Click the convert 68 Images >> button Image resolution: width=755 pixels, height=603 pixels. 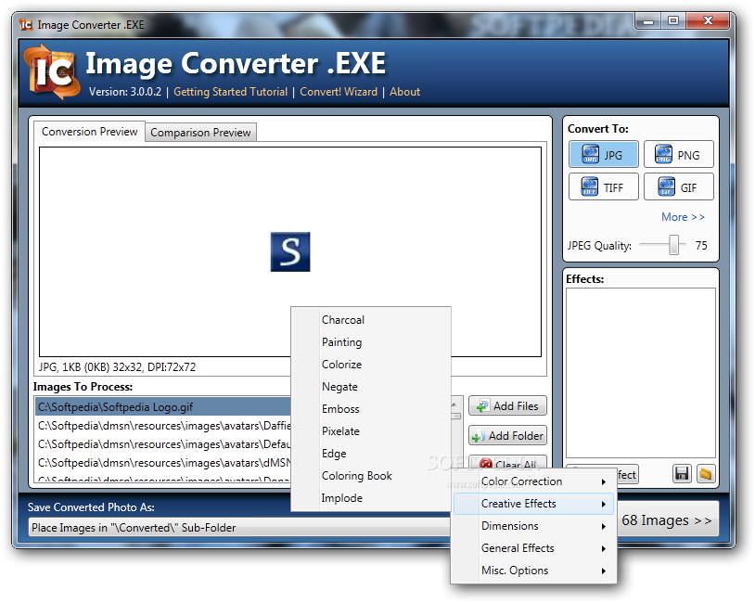[667, 520]
